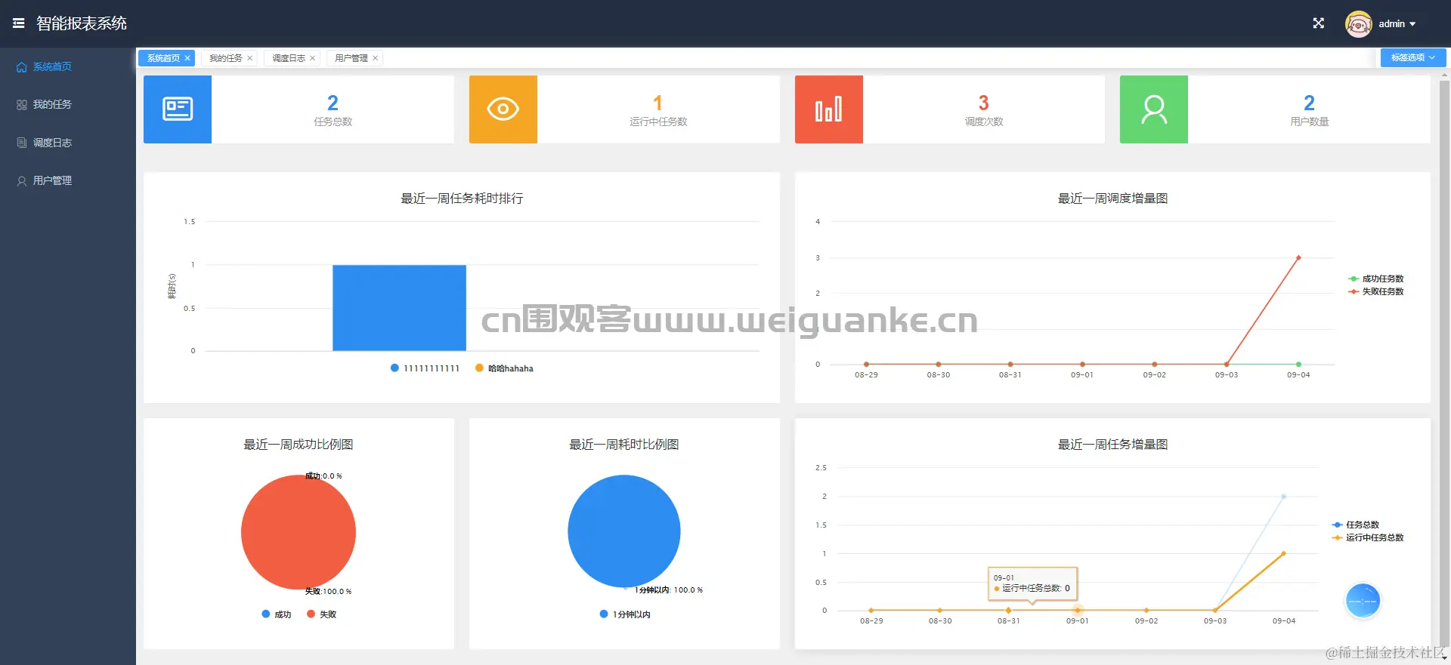This screenshot has height=665, width=1451.
Task: Close the 调度日志 tab
Action: [312, 58]
